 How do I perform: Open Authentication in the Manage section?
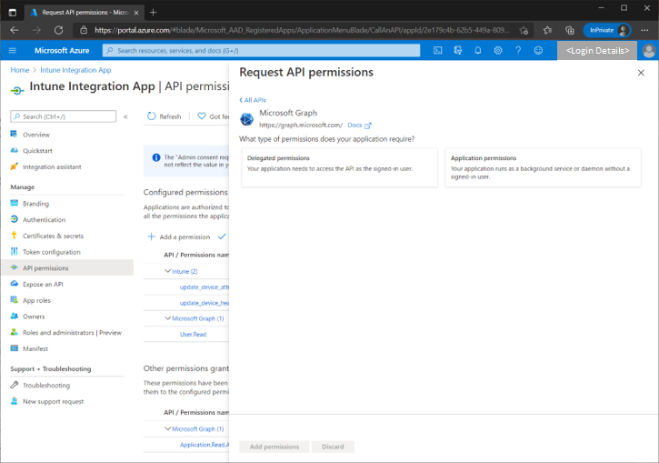45,219
